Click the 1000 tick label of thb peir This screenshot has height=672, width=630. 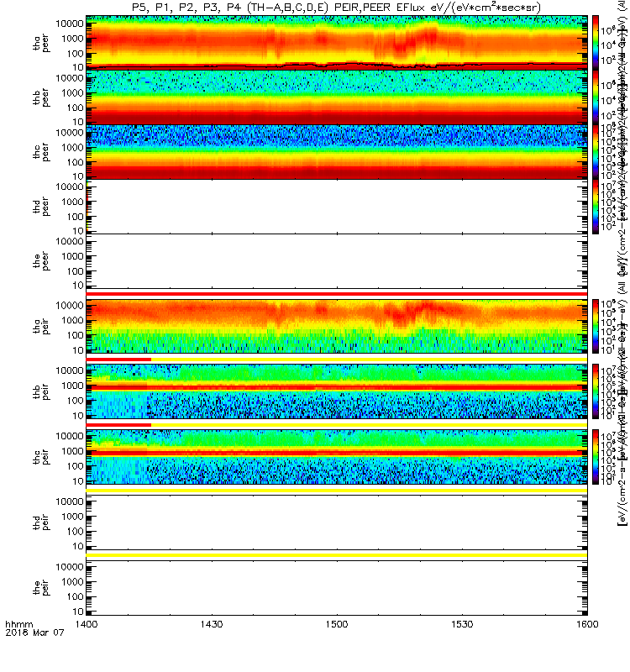(72, 386)
